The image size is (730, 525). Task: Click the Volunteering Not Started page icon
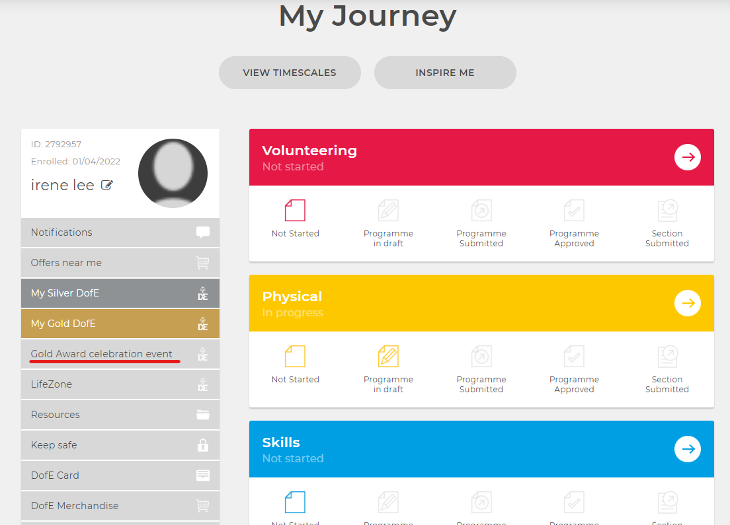click(x=295, y=210)
